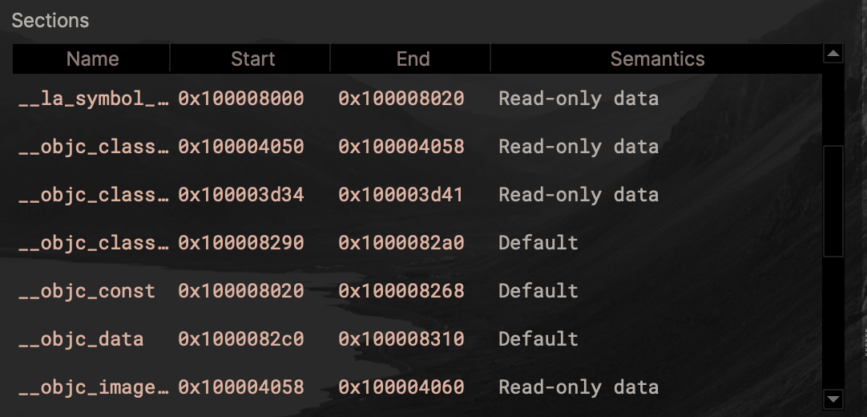Viewport: 867px width, 417px height.
Task: Select Default semantics in __objc_const row
Action: (x=538, y=291)
